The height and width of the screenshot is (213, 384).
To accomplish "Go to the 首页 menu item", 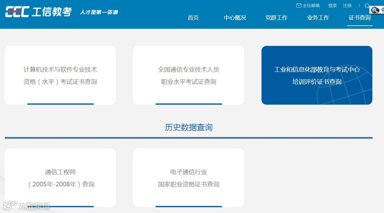I will (x=193, y=18).
